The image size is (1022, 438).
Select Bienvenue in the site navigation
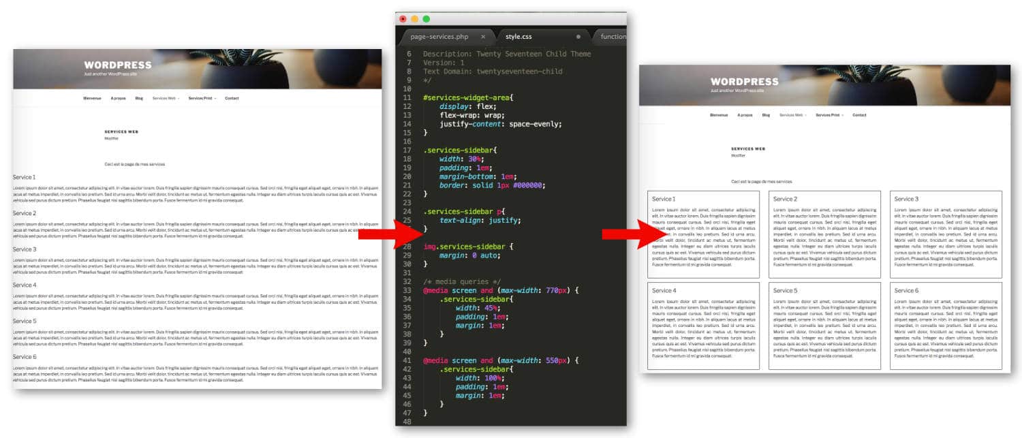click(x=92, y=98)
